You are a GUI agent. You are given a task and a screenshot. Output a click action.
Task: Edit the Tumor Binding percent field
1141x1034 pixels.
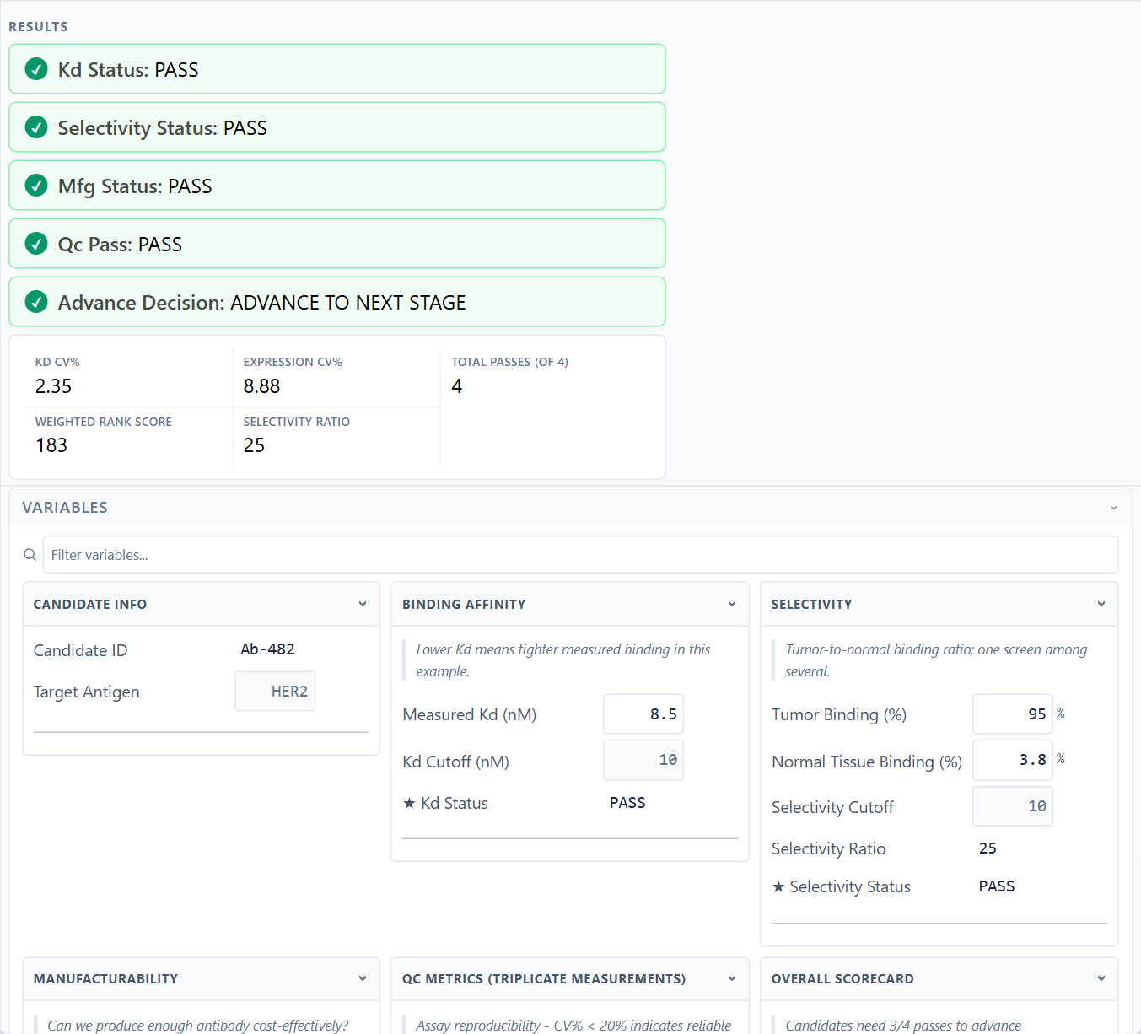(x=1013, y=714)
